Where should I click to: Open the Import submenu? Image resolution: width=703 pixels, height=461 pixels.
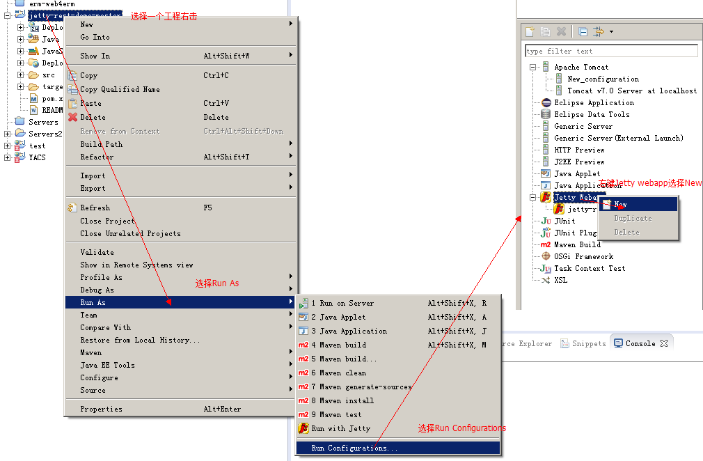181,175
